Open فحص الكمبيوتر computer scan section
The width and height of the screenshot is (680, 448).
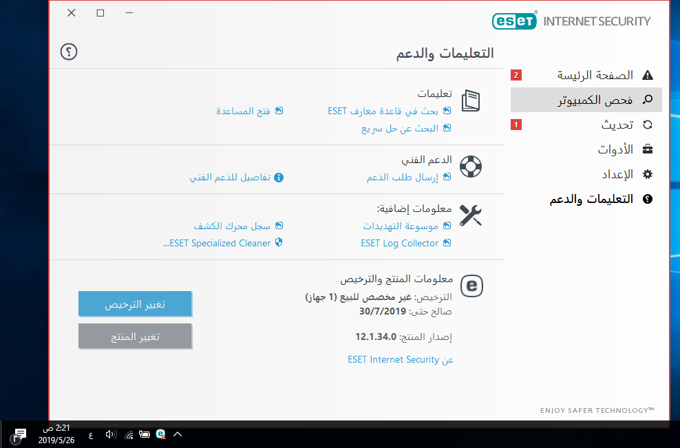point(586,100)
